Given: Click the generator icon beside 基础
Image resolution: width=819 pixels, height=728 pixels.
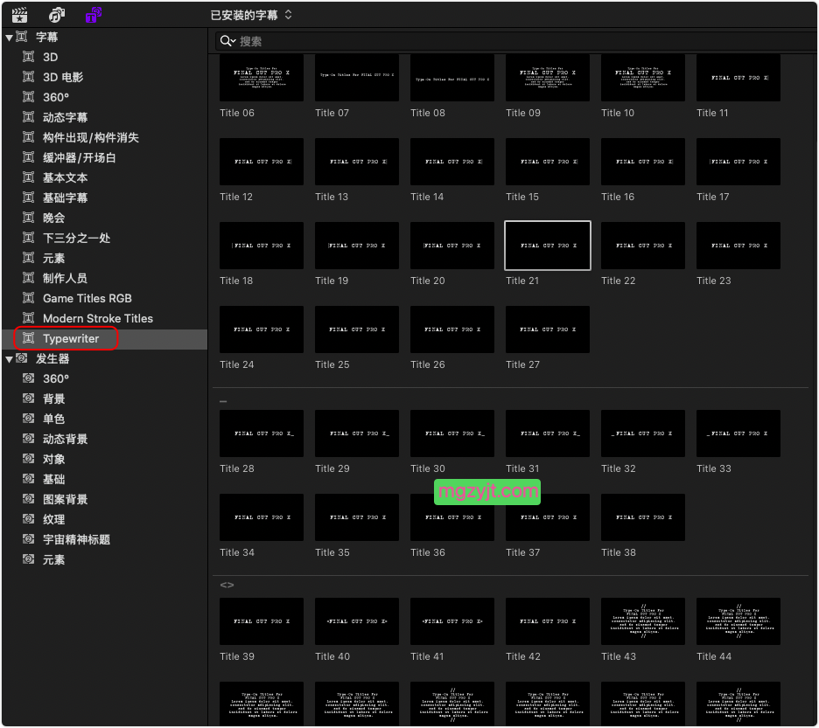Looking at the screenshot, I should (29, 479).
